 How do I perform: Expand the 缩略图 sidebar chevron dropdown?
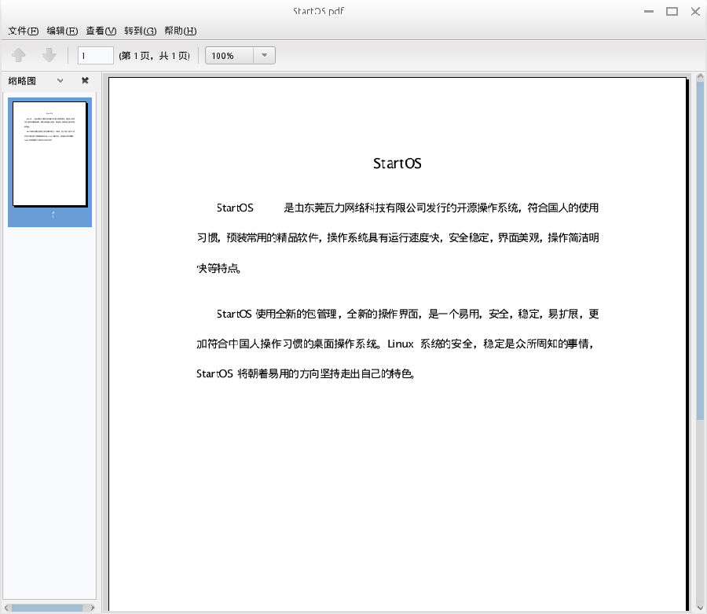[x=60, y=80]
